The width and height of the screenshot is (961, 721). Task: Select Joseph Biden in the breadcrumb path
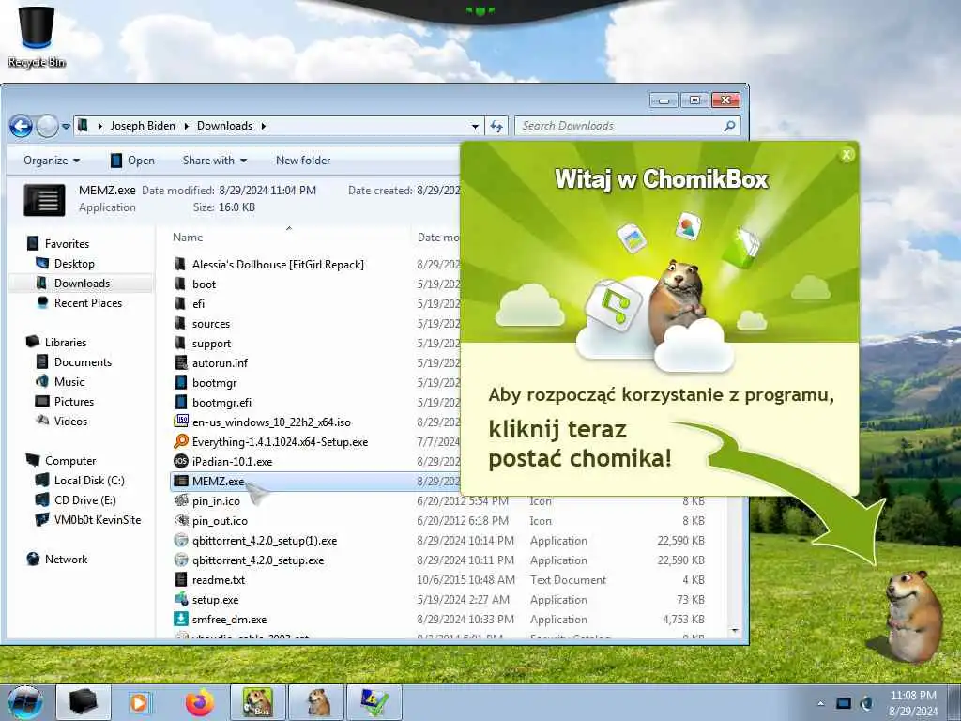[x=143, y=126]
